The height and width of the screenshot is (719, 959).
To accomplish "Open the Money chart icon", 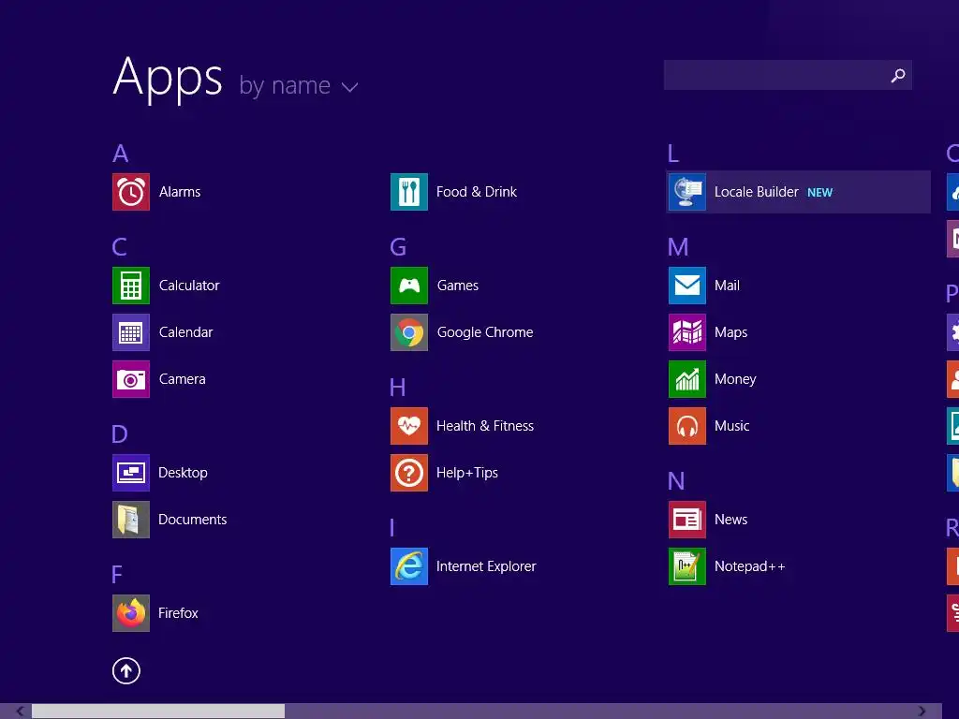I will pyautogui.click(x=687, y=379).
